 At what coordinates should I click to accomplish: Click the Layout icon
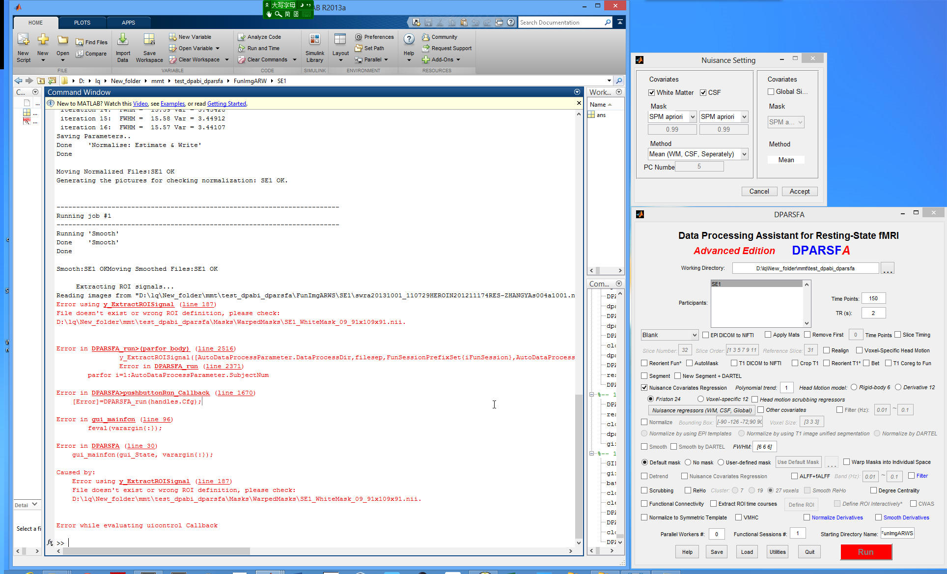[x=340, y=40]
